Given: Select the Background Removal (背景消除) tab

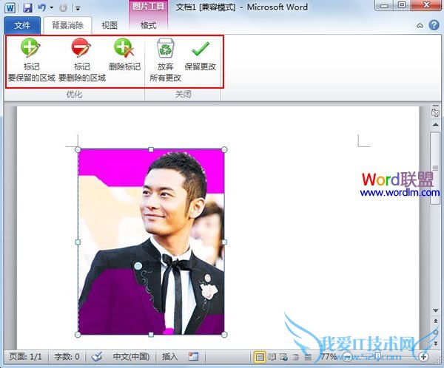Looking at the screenshot, I should [x=67, y=25].
